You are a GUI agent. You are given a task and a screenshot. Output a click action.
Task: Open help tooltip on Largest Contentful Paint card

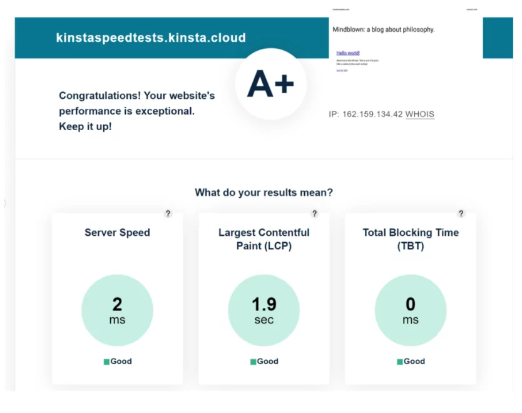tap(314, 213)
